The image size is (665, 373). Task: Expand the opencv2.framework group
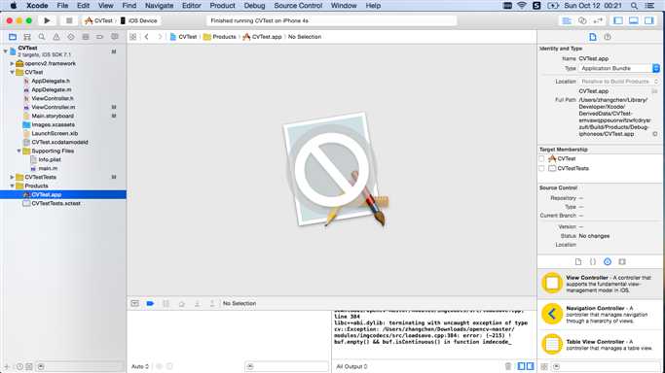(13, 63)
